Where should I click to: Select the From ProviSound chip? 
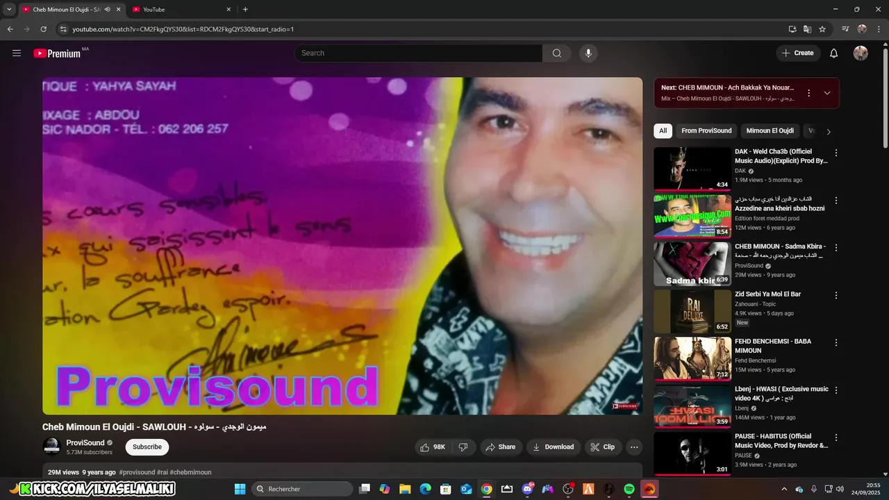pos(706,131)
